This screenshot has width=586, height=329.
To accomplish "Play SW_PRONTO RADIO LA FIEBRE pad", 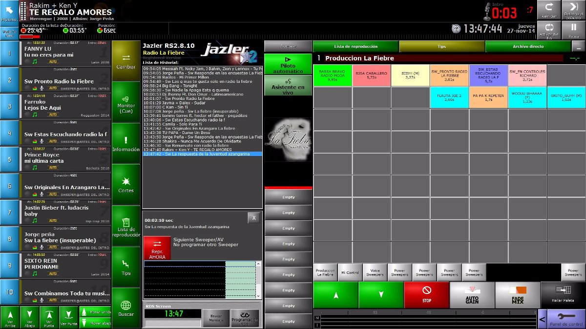I will 449,75.
